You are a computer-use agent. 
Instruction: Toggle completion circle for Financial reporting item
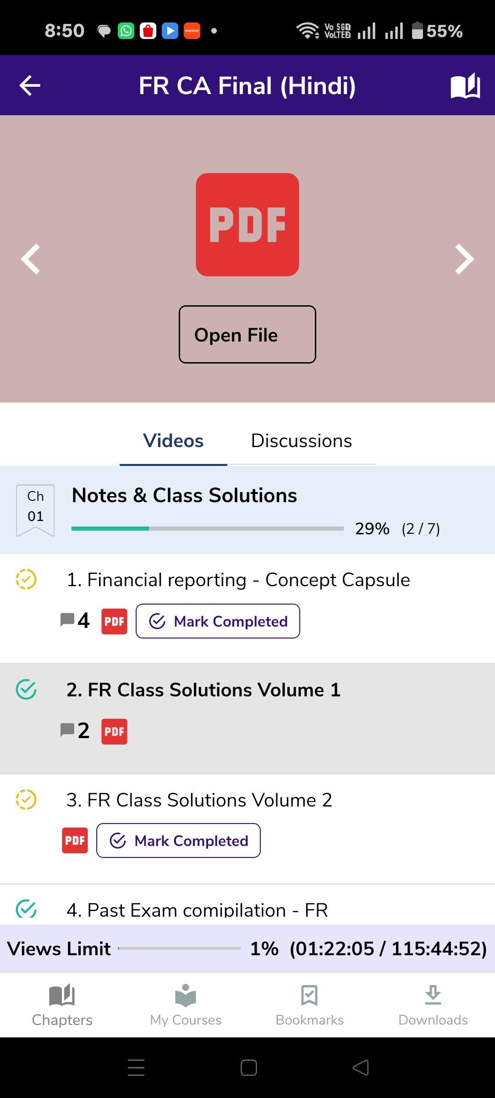(x=26, y=579)
